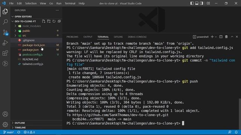
Task: Click the main* branch in status bar
Action: [x=9, y=132]
